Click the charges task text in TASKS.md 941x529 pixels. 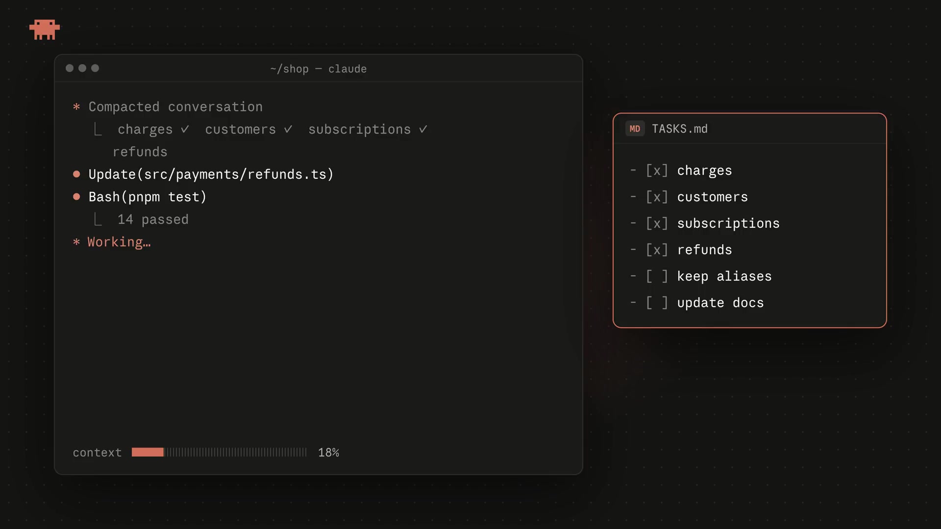tap(704, 170)
